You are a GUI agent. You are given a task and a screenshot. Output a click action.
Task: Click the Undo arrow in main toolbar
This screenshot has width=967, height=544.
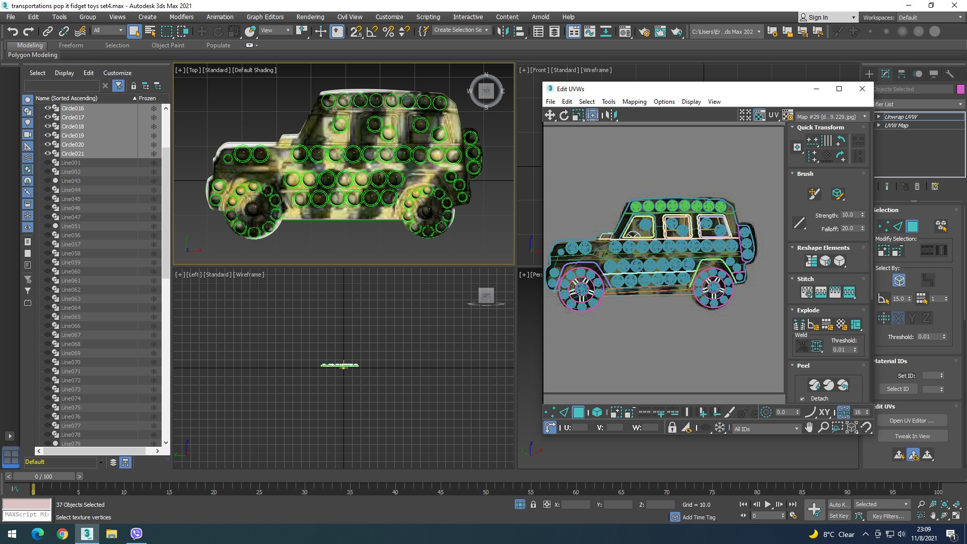coord(12,32)
